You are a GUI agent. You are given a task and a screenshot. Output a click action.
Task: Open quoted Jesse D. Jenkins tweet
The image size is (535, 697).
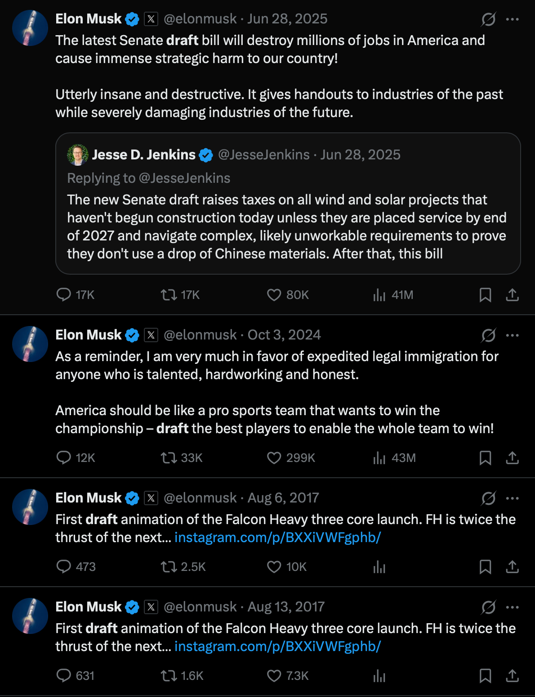[x=288, y=225]
